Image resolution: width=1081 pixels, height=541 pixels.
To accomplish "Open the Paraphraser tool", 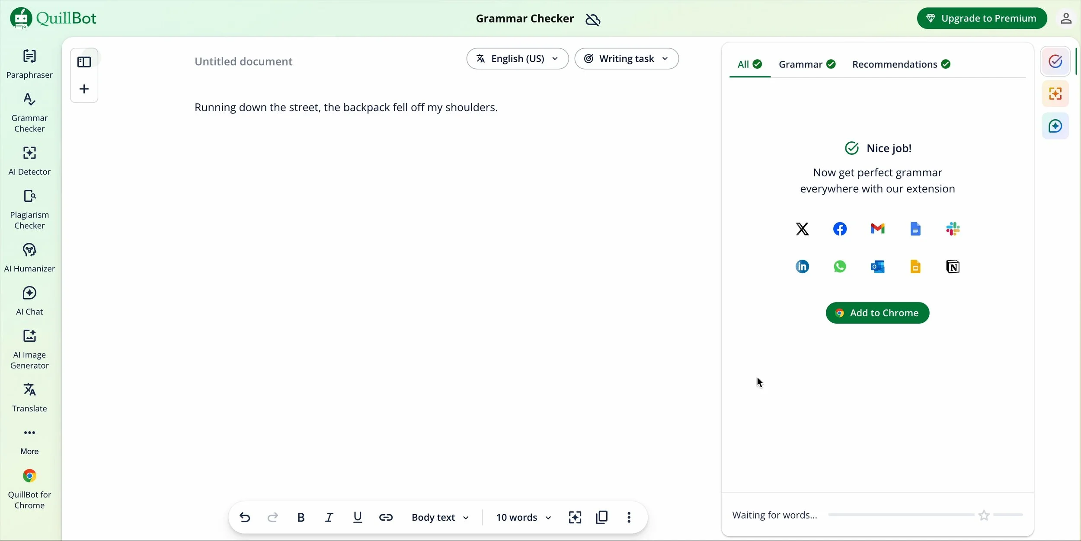I will (29, 64).
